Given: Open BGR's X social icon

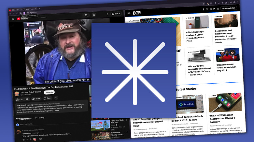Looking at the screenshot, I should [207, 9].
